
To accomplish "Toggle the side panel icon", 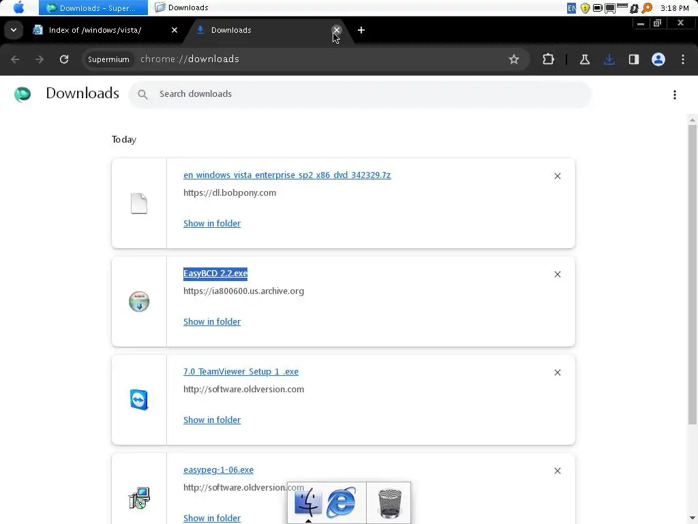I will tap(633, 59).
